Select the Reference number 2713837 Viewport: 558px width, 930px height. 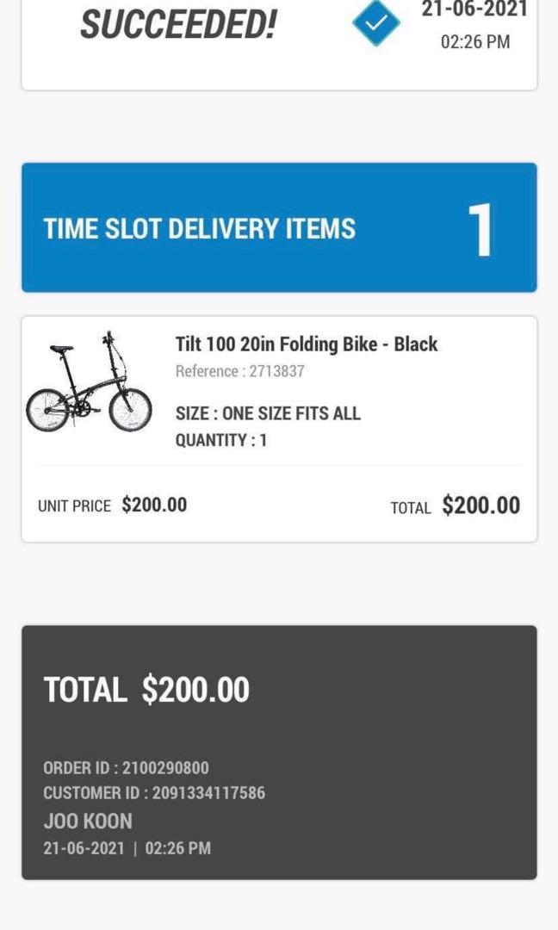(x=239, y=371)
